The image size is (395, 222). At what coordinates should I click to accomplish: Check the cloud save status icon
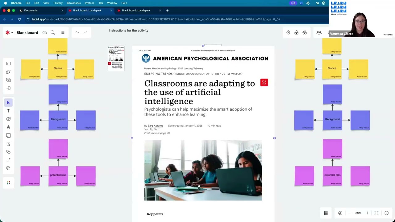pyautogui.click(x=45, y=32)
